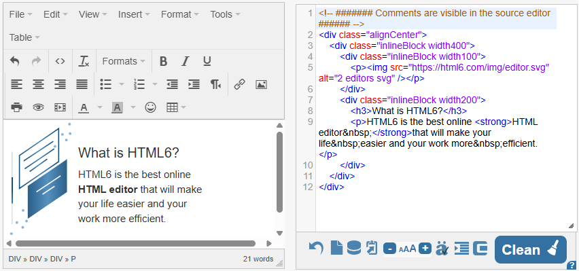Align text to the right

pyautogui.click(x=60, y=84)
